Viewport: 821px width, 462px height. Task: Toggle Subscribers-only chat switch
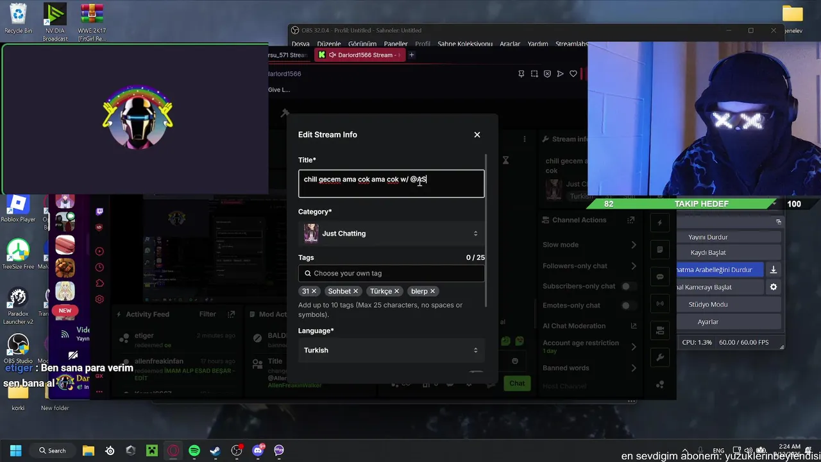(629, 286)
